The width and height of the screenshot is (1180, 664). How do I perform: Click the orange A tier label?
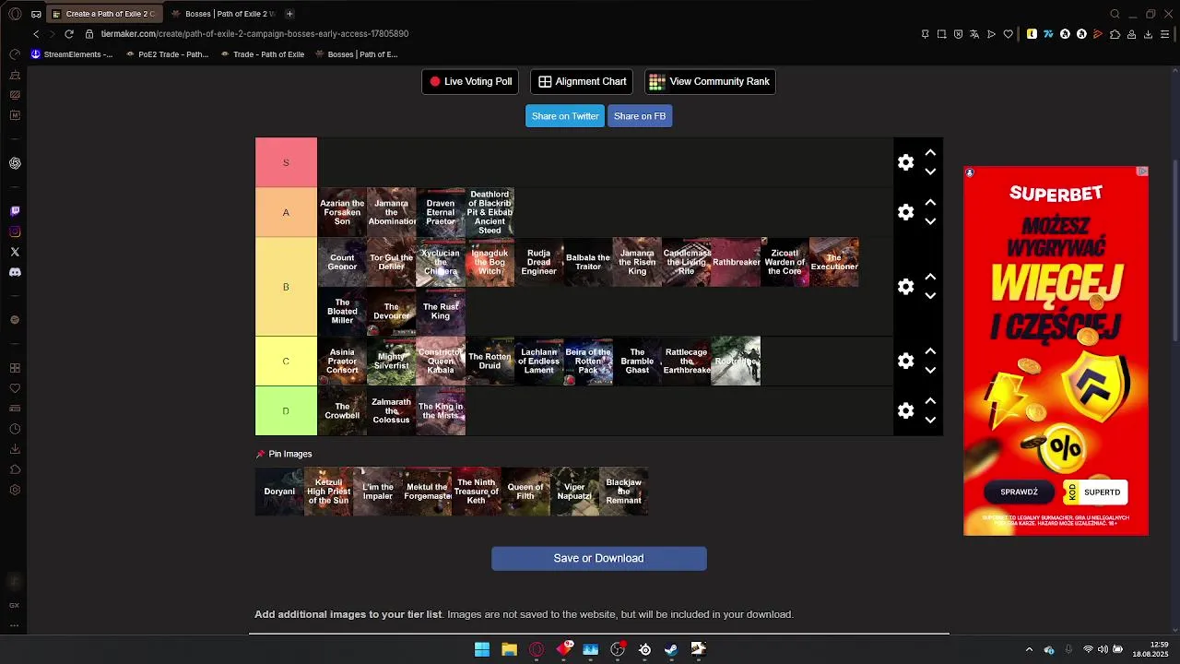click(x=286, y=212)
